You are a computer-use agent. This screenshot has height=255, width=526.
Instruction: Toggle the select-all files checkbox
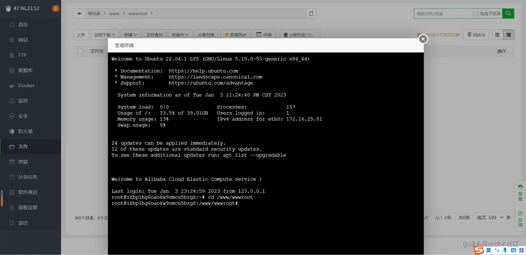80,51
